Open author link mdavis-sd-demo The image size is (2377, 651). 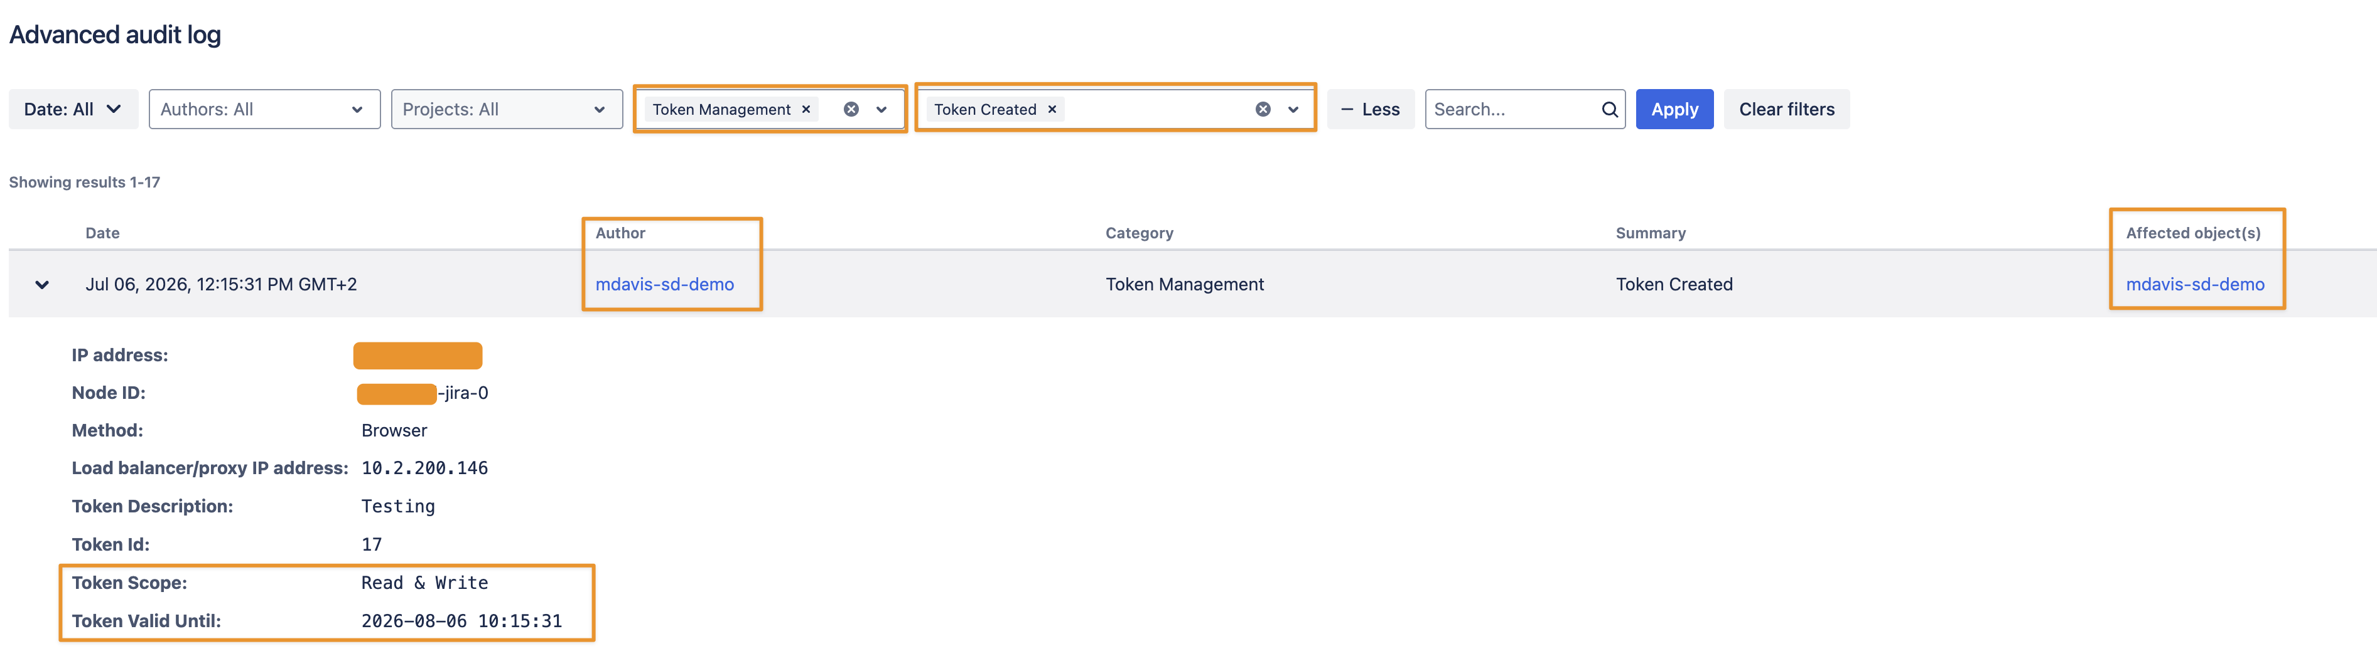tap(664, 284)
